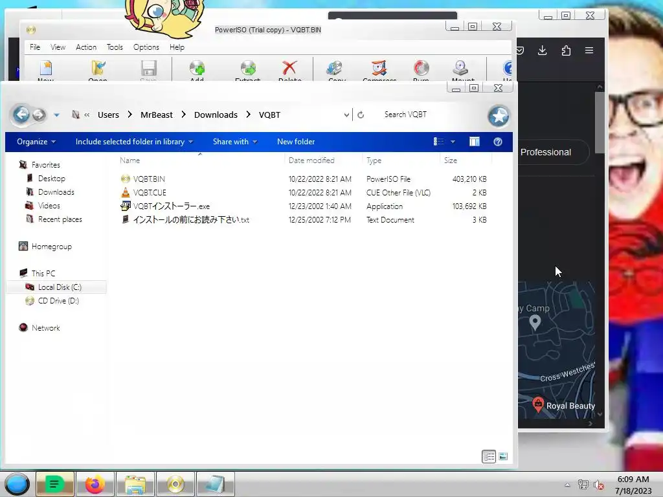Image resolution: width=663 pixels, height=497 pixels.
Task: Select Favorites in navigation pane
Action: 46,165
